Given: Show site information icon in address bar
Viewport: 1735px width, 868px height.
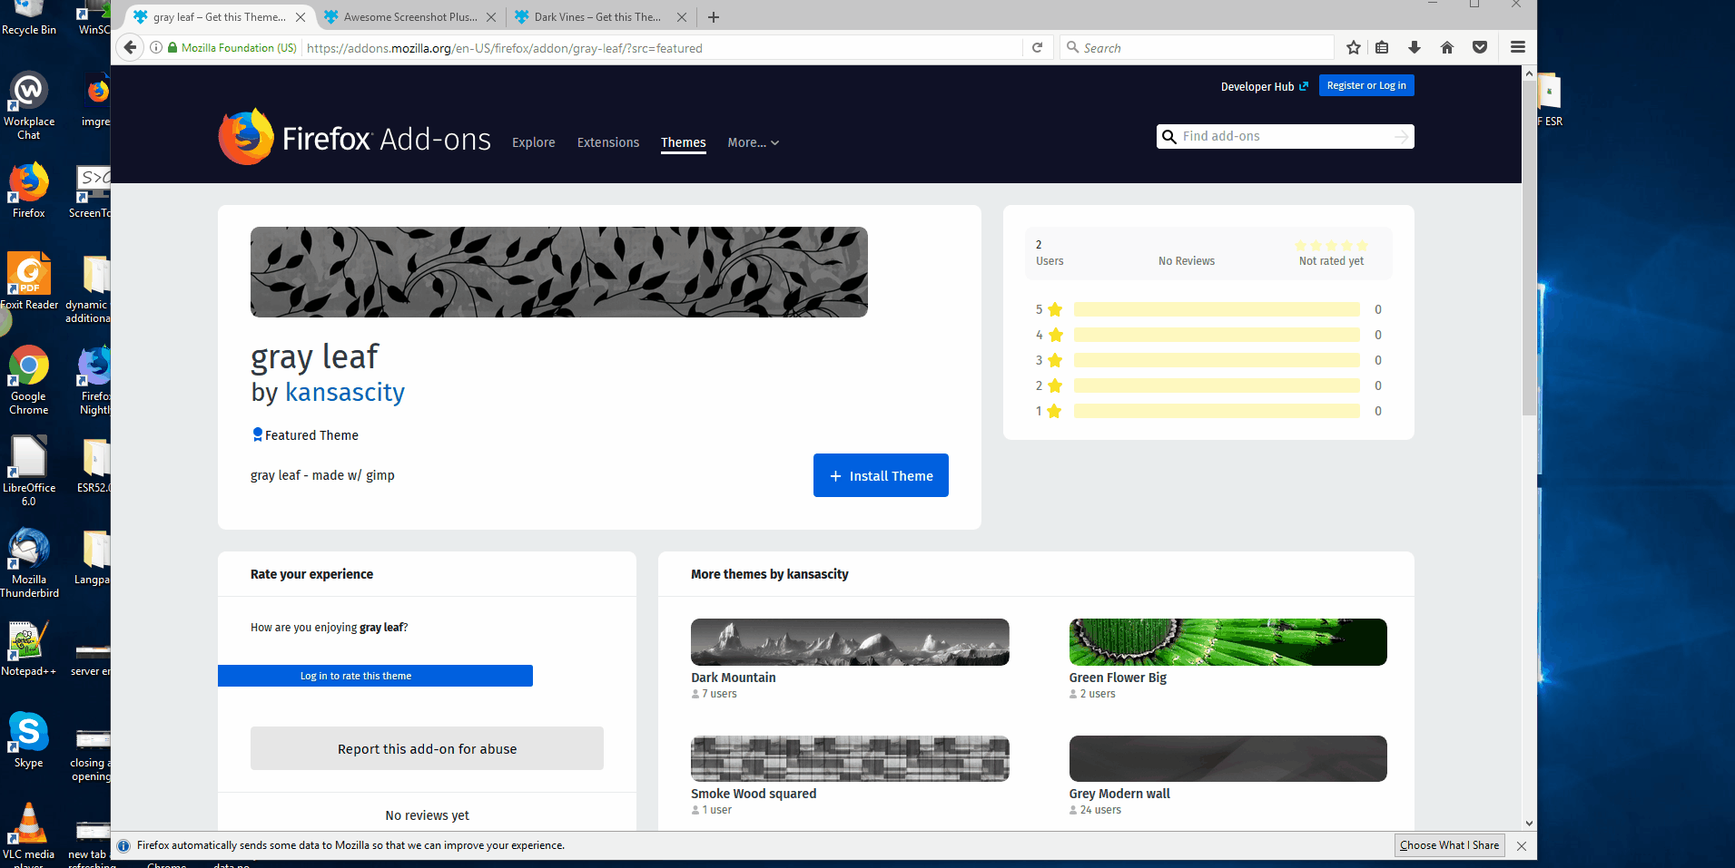Looking at the screenshot, I should (x=156, y=48).
